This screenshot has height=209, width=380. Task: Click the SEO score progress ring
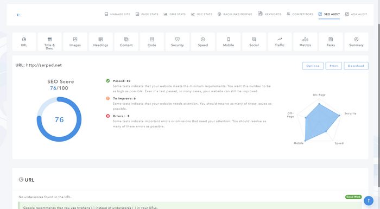(59, 119)
